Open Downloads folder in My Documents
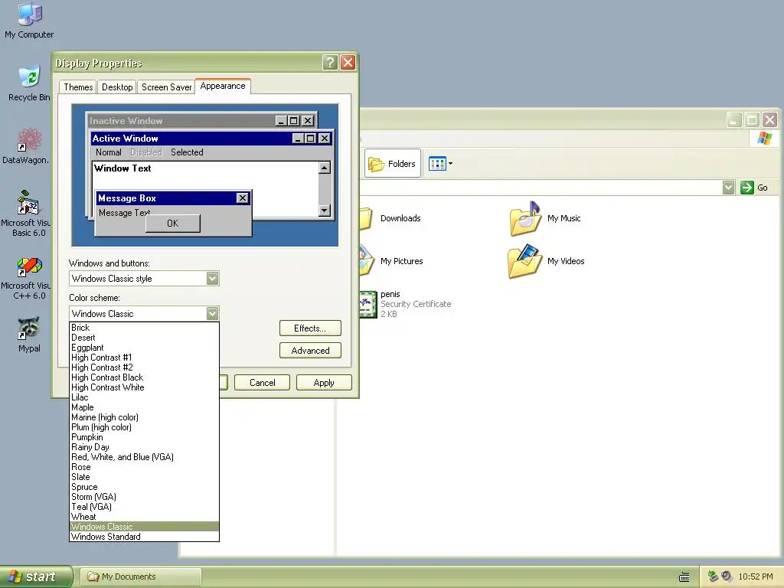The height and width of the screenshot is (588, 784). coord(390,218)
